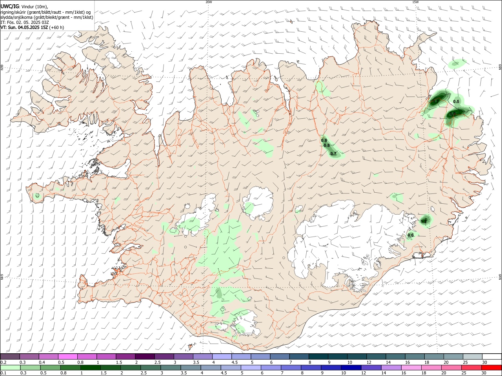Click the '15W' longitude label
502x376 pixels.
pos(415,2)
